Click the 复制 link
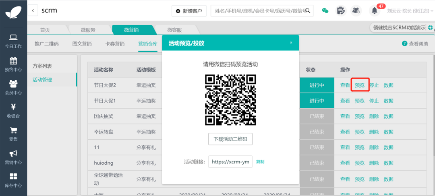 [x=260, y=162]
